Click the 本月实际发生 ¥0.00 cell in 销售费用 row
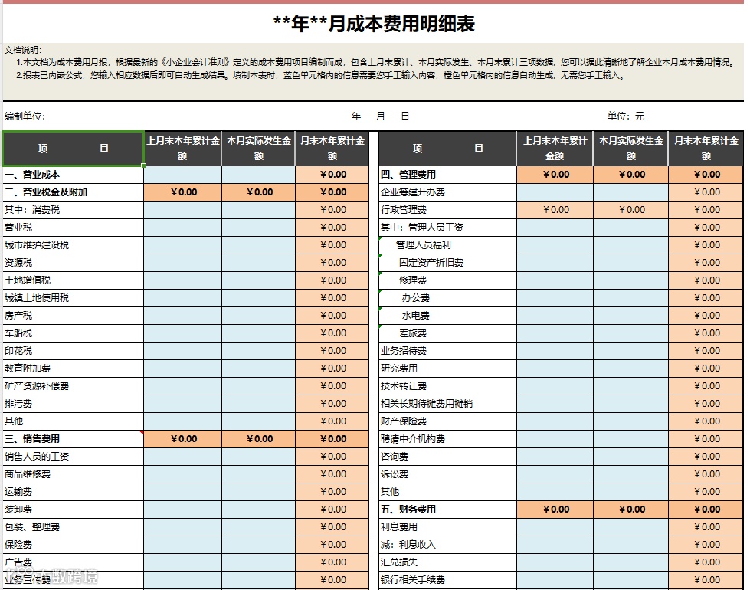Image resolution: width=750 pixels, height=590 pixels. point(258,439)
